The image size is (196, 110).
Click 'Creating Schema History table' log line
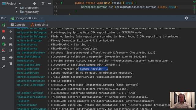click(x=112, y=61)
